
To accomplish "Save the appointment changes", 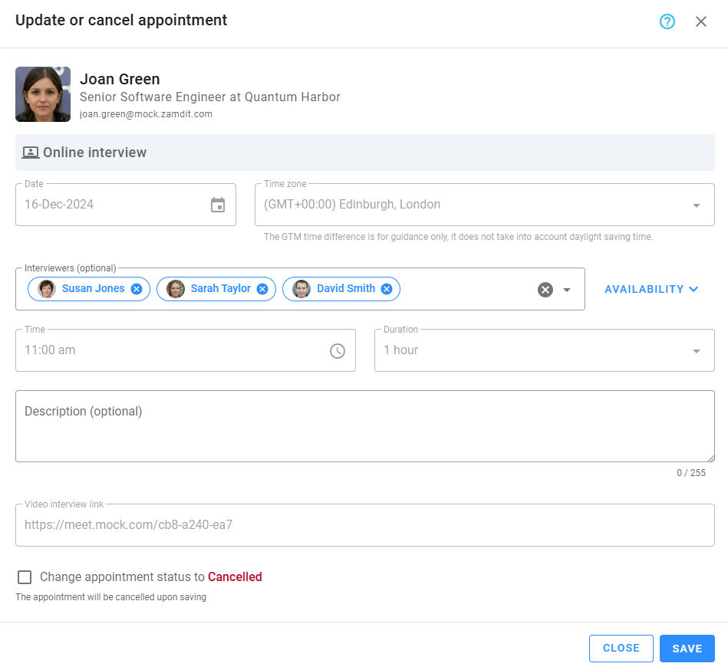I will [x=687, y=648].
